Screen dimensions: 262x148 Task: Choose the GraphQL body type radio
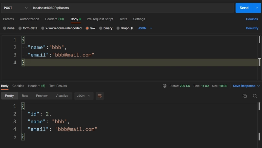click(x=118, y=28)
